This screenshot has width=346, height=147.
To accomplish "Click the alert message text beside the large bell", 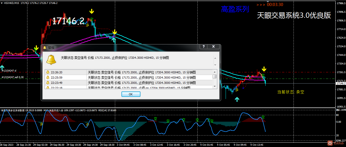I will pyautogui.click(x=115, y=58).
